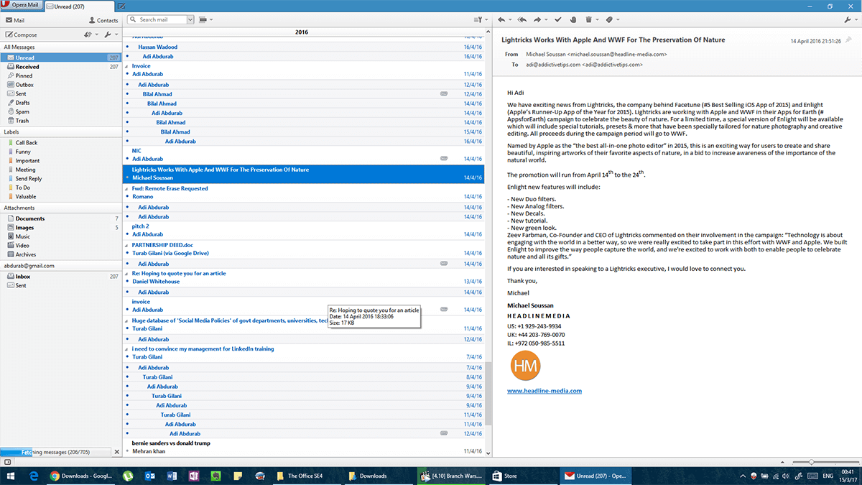Open the Contacts panel
862x485 pixels.
[x=103, y=20]
